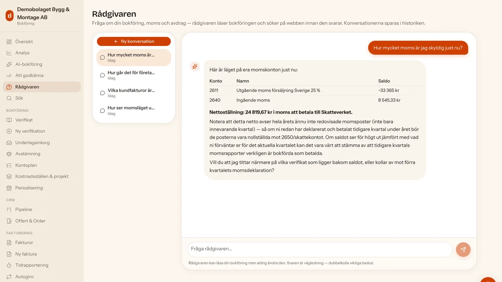Click the advisor sparkle avatar beside the reply
This screenshot has height=282, width=502.
(195, 66)
